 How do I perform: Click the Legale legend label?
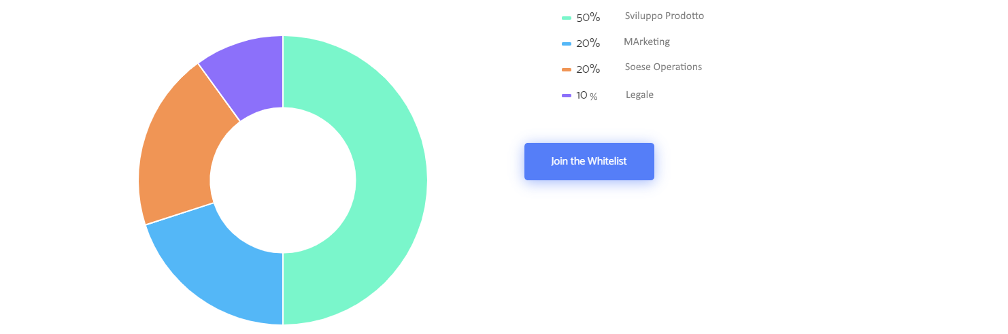pyautogui.click(x=639, y=95)
